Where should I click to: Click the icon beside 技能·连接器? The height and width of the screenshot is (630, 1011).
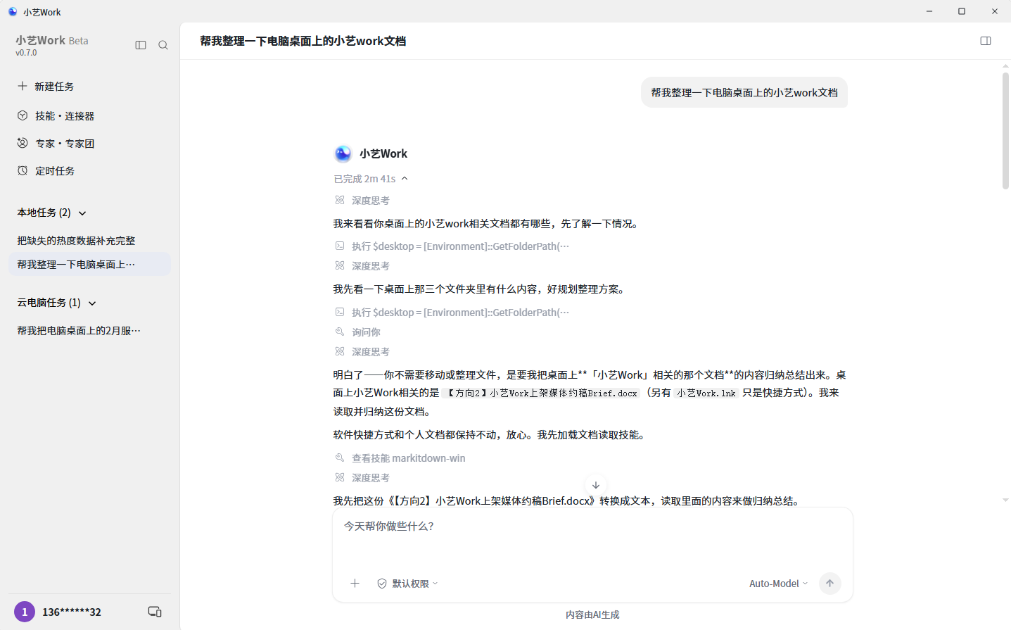click(x=23, y=115)
